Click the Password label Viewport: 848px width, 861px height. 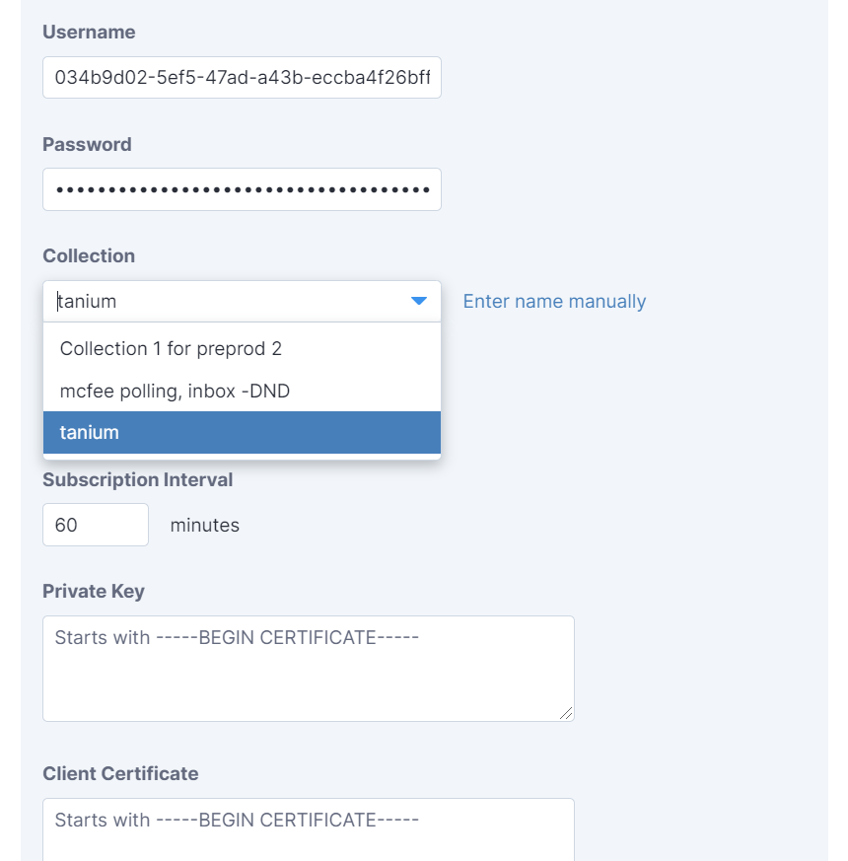pos(87,144)
